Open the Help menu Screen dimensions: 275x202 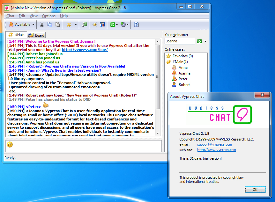click(x=64, y=16)
